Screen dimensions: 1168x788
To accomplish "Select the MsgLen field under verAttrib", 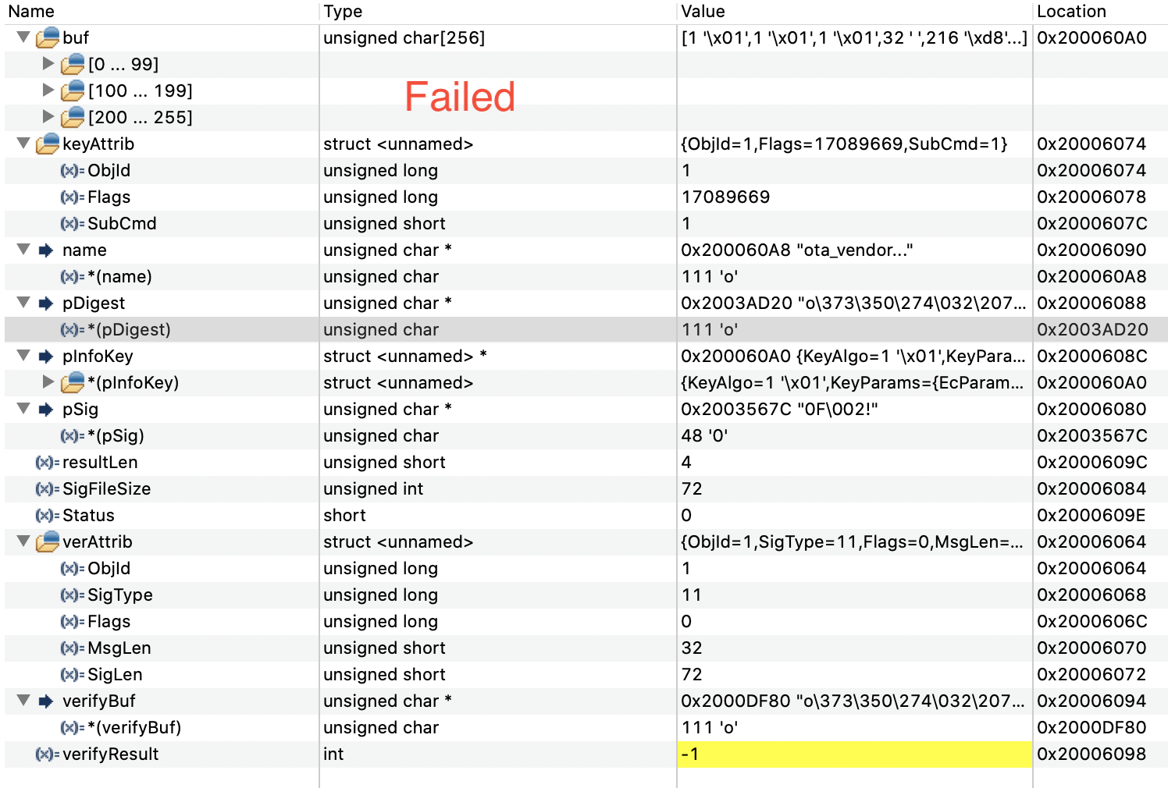I will coord(119,648).
